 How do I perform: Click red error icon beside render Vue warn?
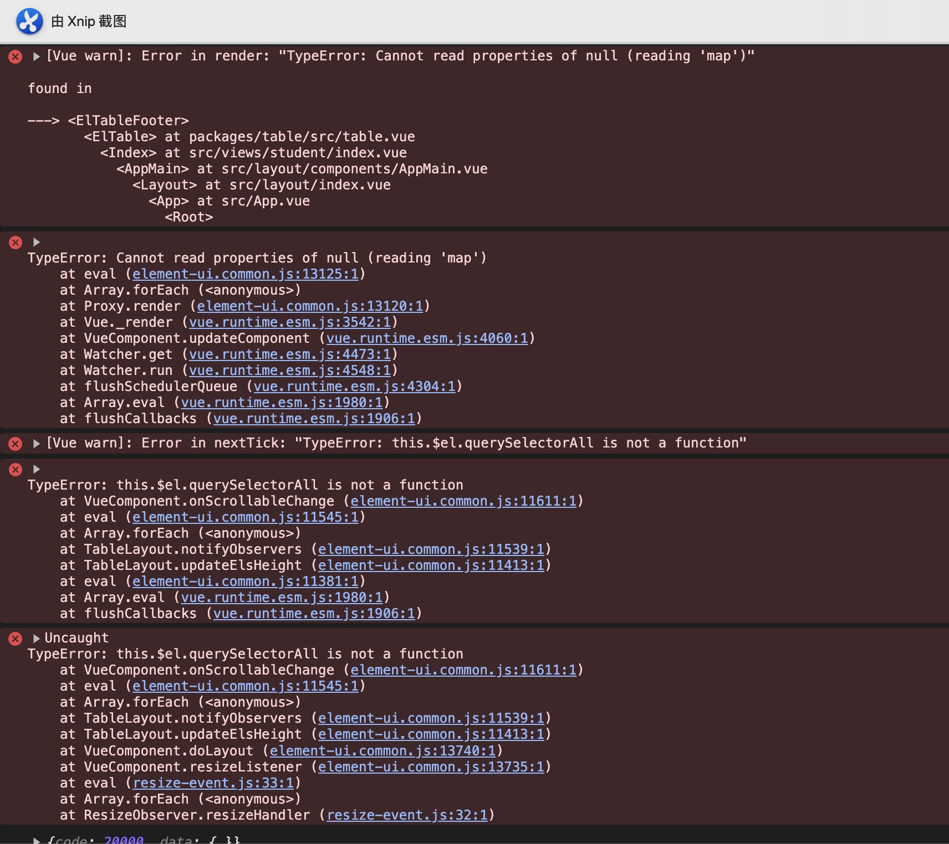pyautogui.click(x=16, y=56)
